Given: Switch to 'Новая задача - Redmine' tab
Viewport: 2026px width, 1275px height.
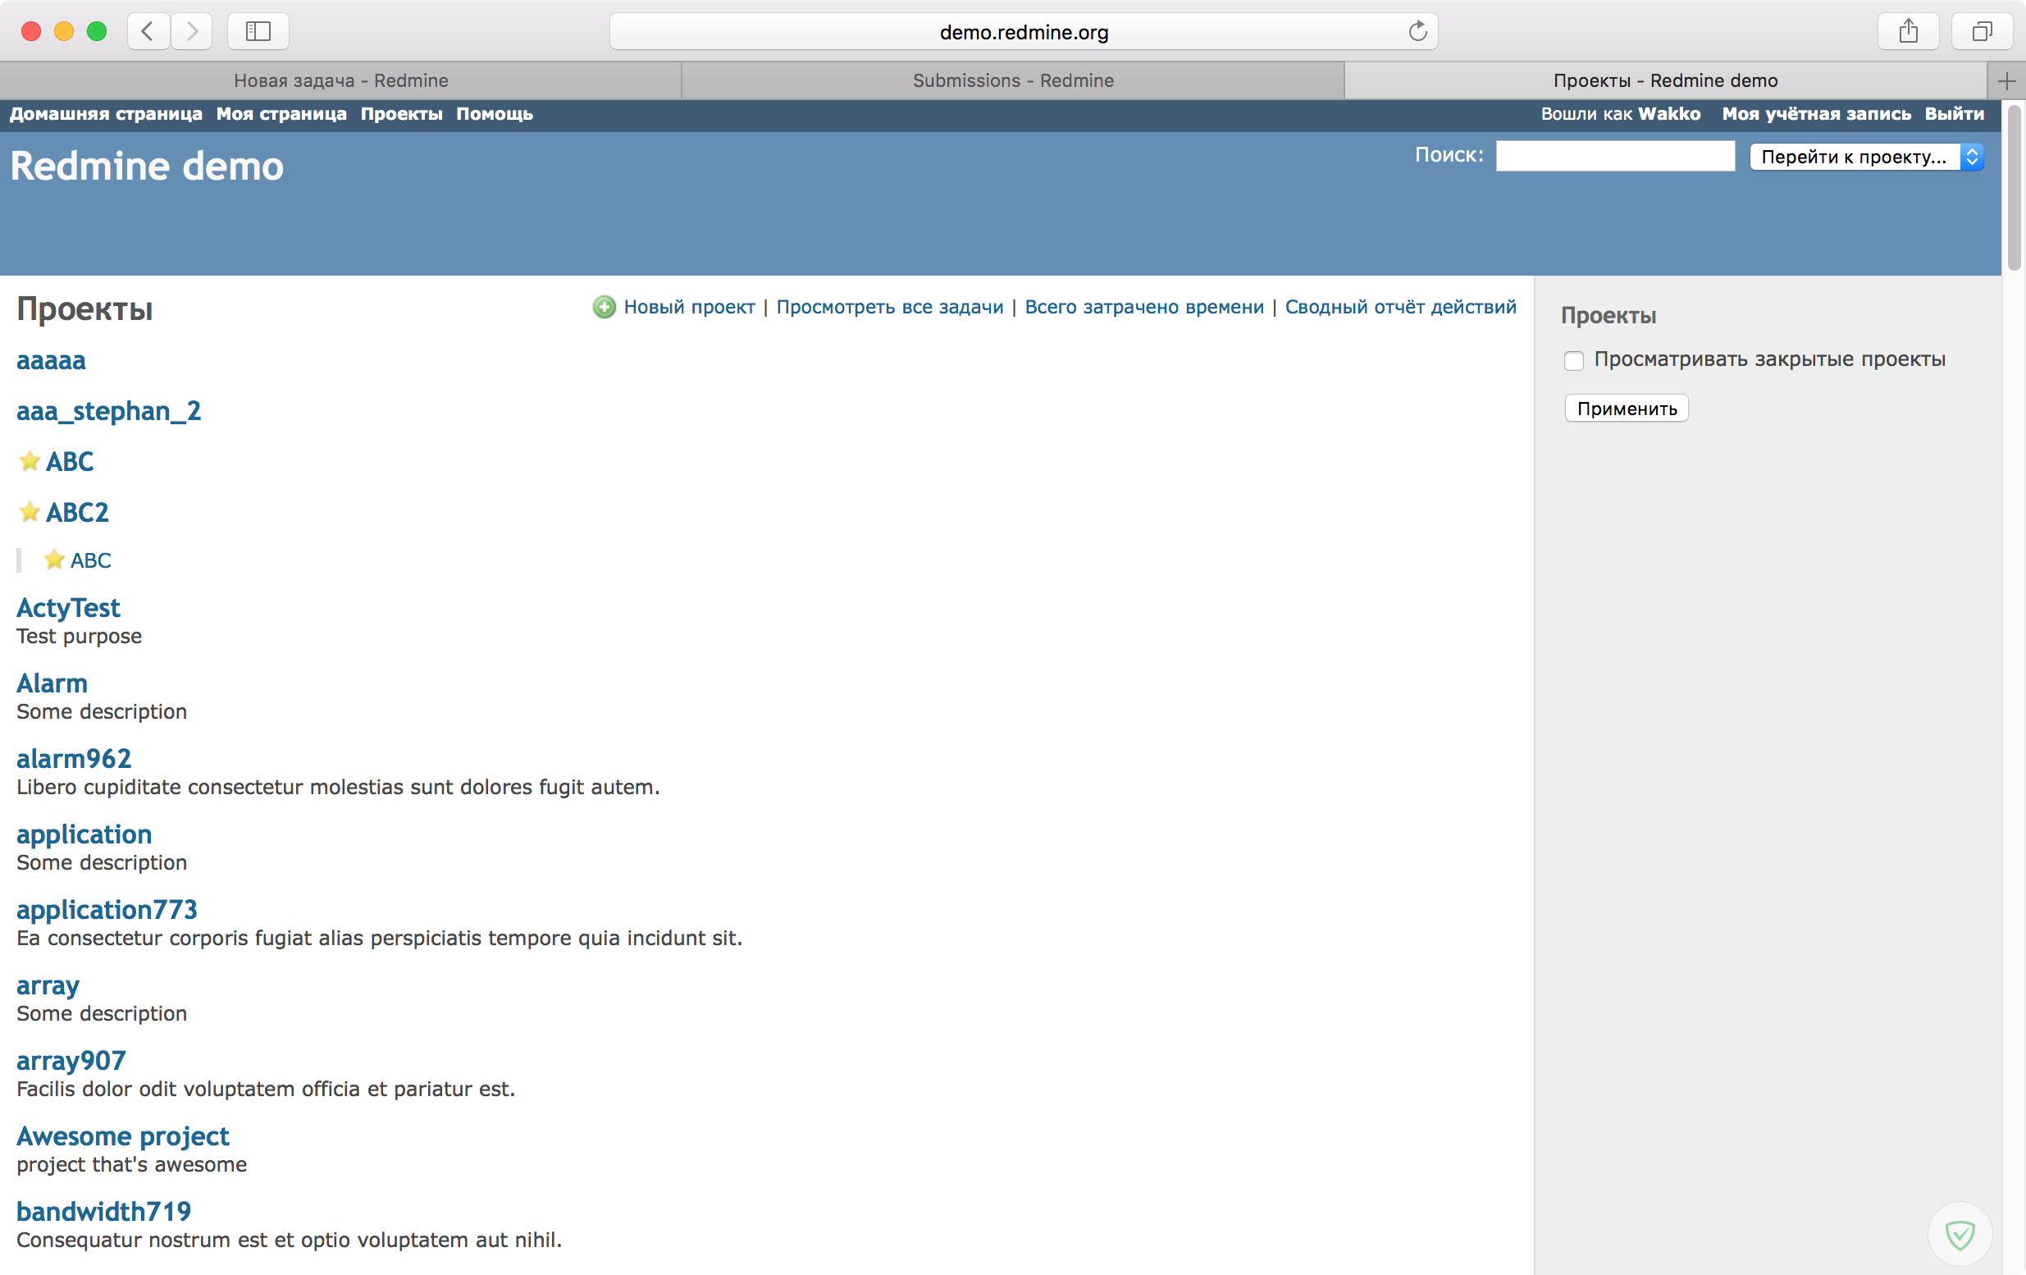Looking at the screenshot, I should 340,80.
